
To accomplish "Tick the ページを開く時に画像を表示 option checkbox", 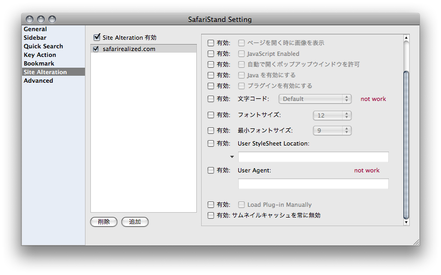I will pos(241,43).
